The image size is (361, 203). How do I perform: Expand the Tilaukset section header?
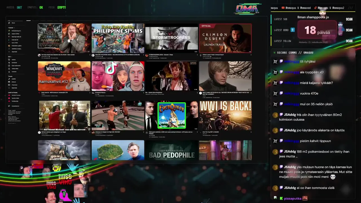click(12, 28)
